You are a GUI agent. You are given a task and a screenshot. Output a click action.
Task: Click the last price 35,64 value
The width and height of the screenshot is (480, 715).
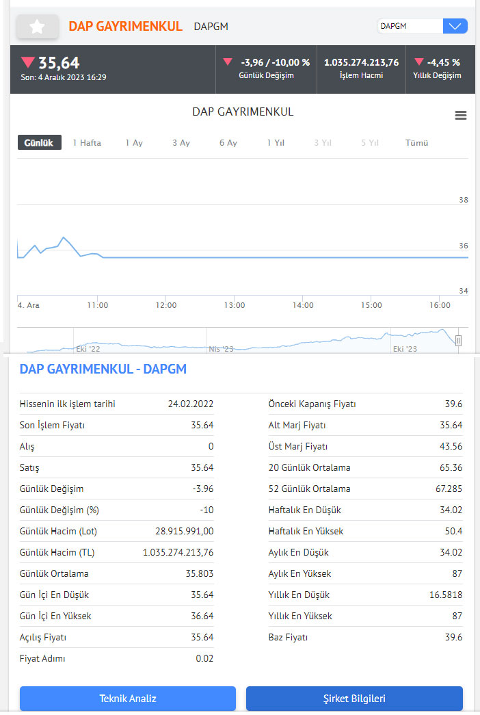click(x=58, y=62)
